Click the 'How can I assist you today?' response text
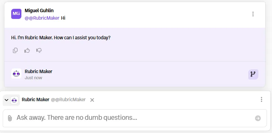 coord(82,38)
